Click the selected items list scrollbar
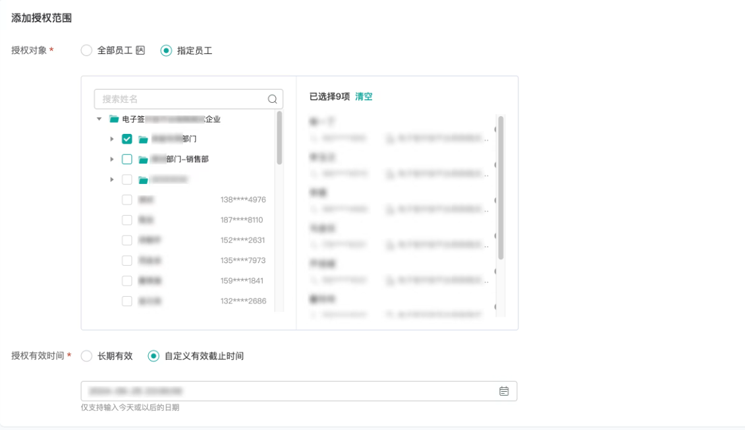745x430 pixels. click(x=501, y=188)
